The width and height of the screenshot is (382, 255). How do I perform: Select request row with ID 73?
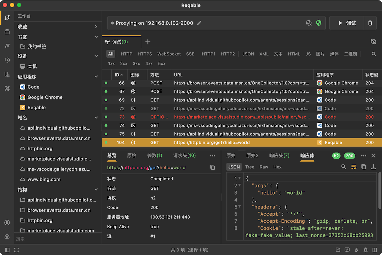click(242, 117)
